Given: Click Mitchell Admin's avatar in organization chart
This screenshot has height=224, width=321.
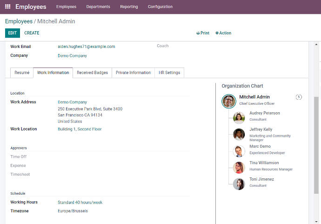Looking at the screenshot, I should tap(229, 101).
